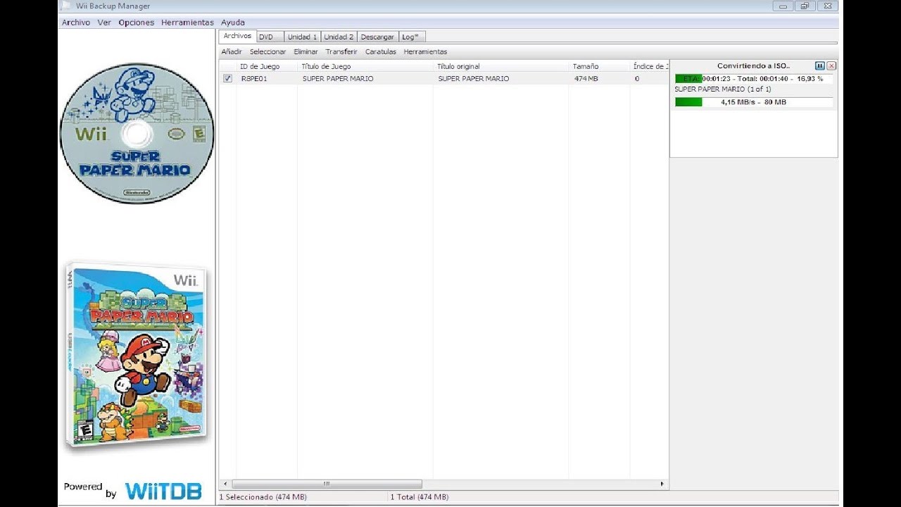The height and width of the screenshot is (507, 901).
Task: Click the 1 Total (474 MB) status text
Action: coord(419,497)
